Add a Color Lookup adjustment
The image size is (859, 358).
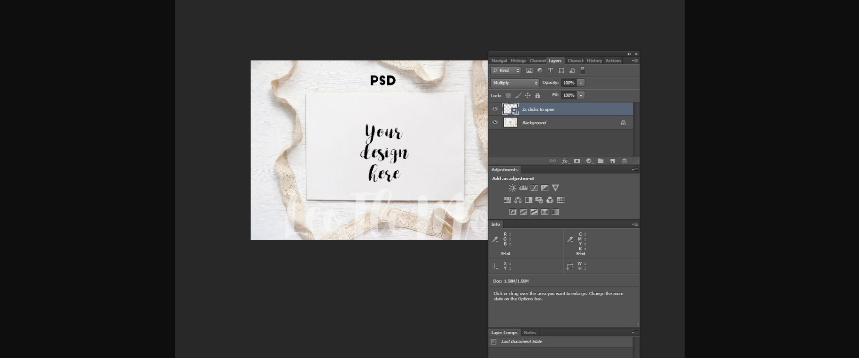(561, 200)
